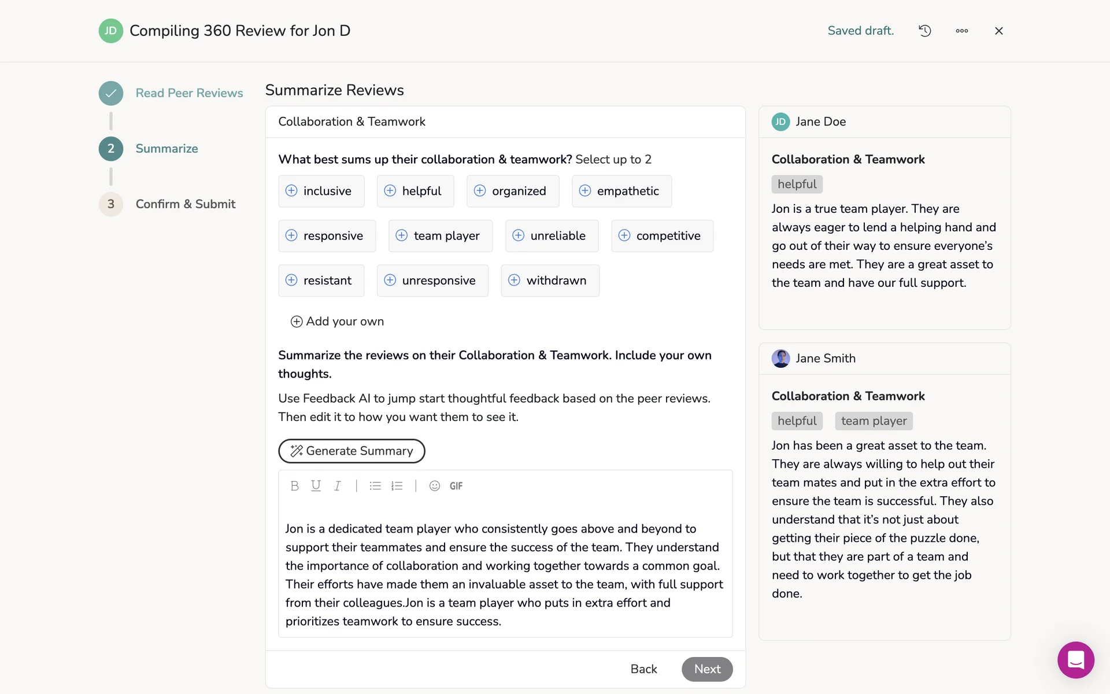The height and width of the screenshot is (694, 1110).
Task: Go to Confirm & Submit step
Action: [185, 204]
